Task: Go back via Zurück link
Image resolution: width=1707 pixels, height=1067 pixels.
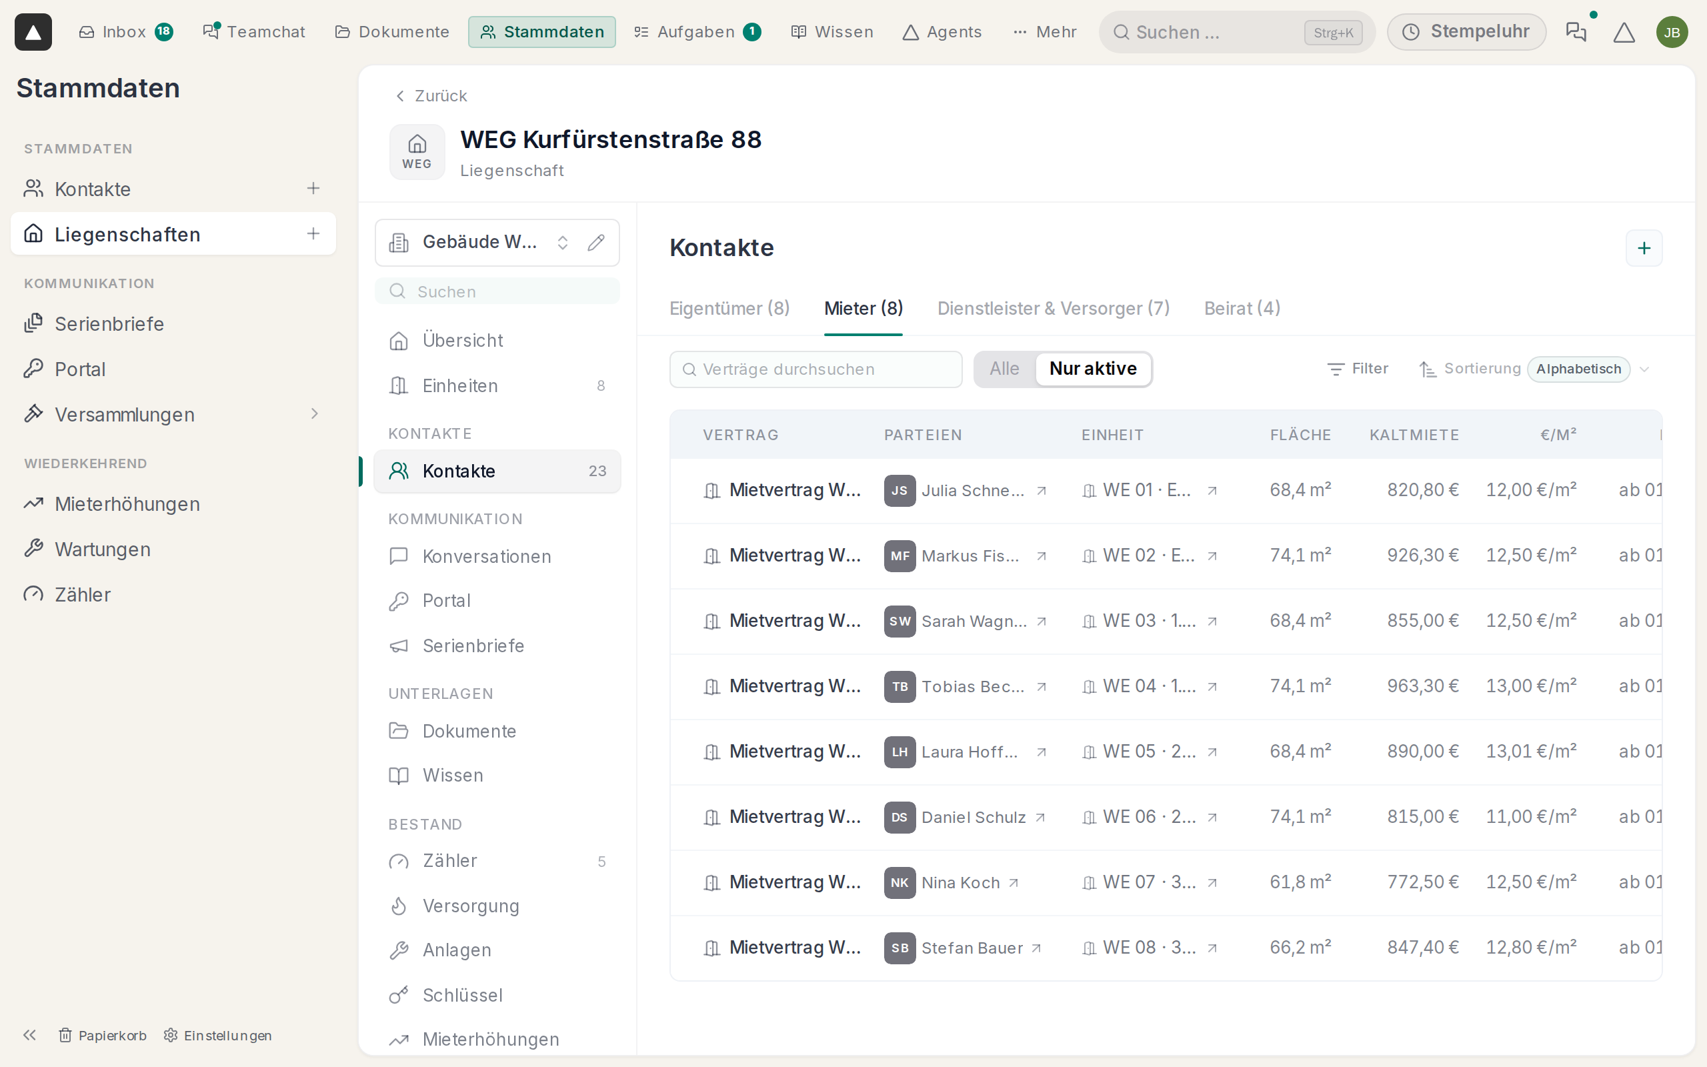Action: coord(430,96)
